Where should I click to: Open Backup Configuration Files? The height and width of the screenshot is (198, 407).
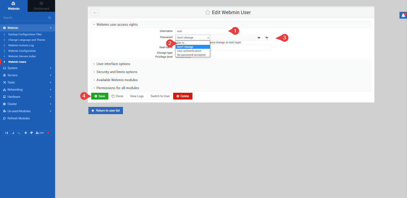25,34
